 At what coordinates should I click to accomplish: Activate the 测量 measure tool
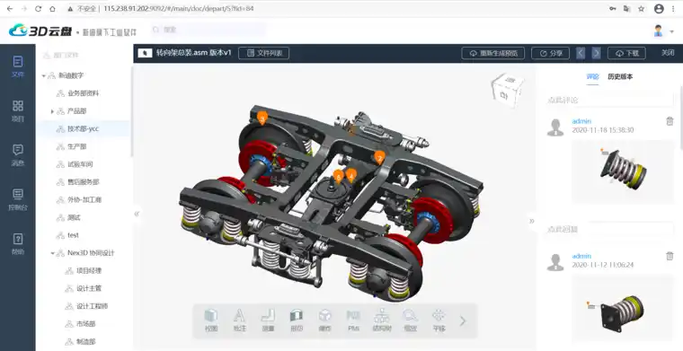tap(268, 320)
